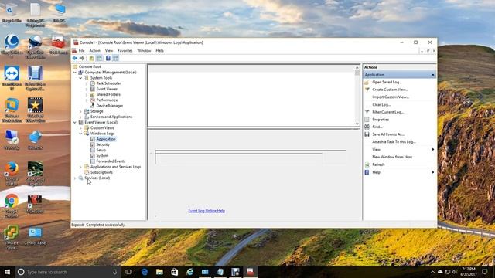Toggle the Show/Hide Console Tree toolbar icon
Image resolution: width=495 pixels, height=278 pixels.
(99, 59)
